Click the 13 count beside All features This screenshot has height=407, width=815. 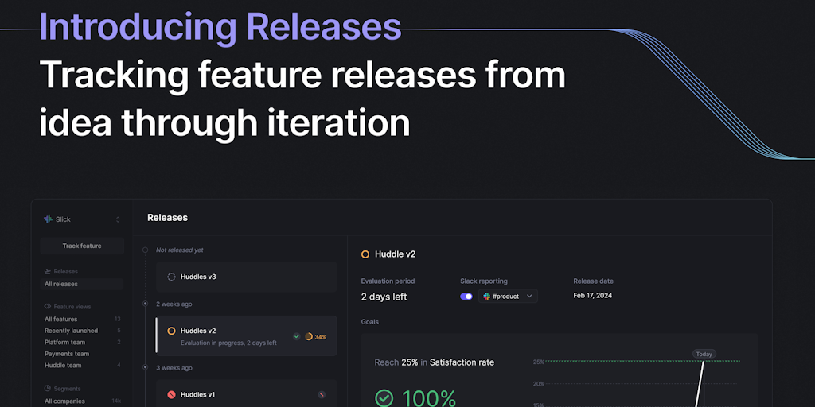pos(118,320)
